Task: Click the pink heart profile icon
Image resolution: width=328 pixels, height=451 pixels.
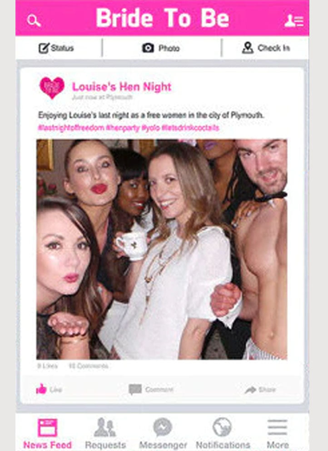Action: (52, 87)
